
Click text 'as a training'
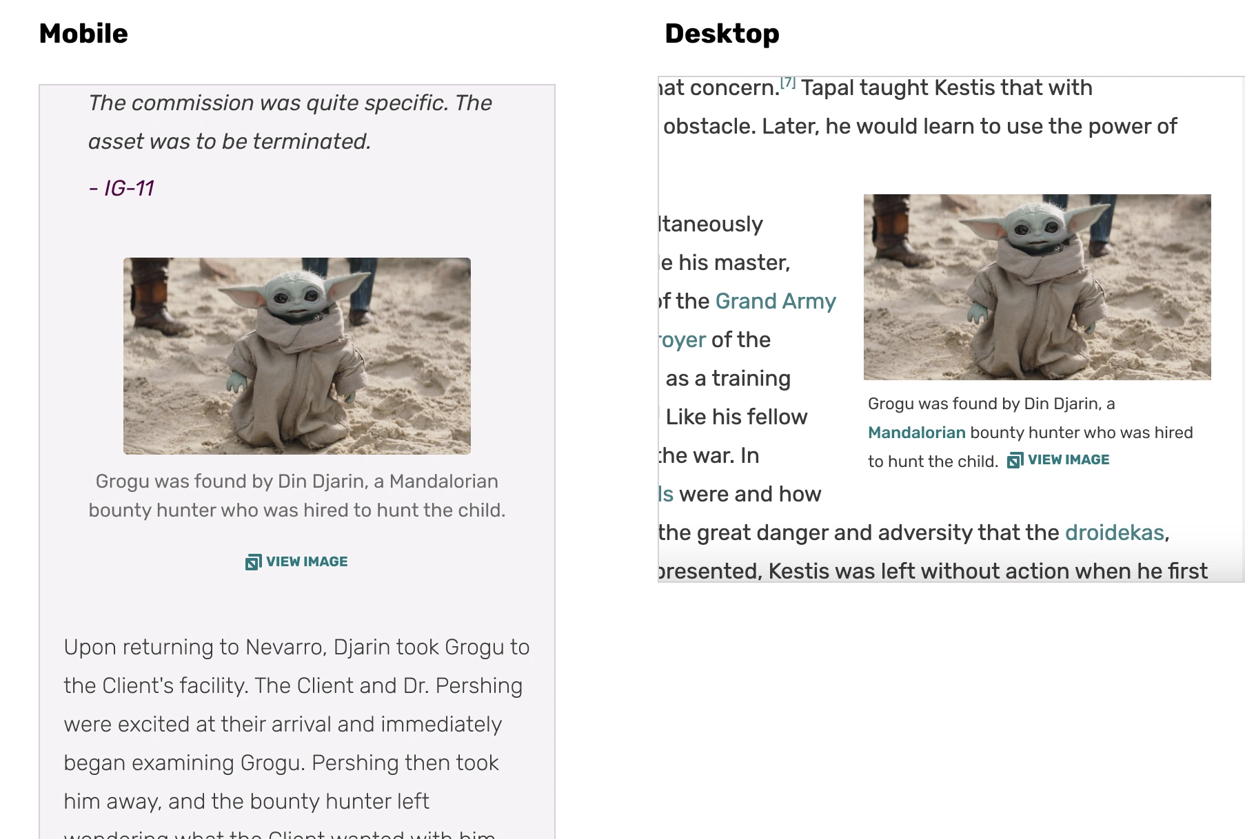pyautogui.click(x=728, y=378)
